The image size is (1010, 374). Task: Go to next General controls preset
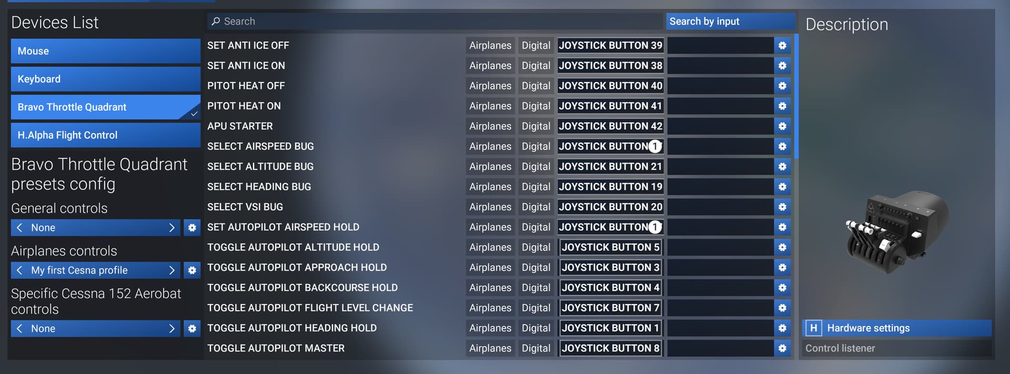[x=171, y=228]
